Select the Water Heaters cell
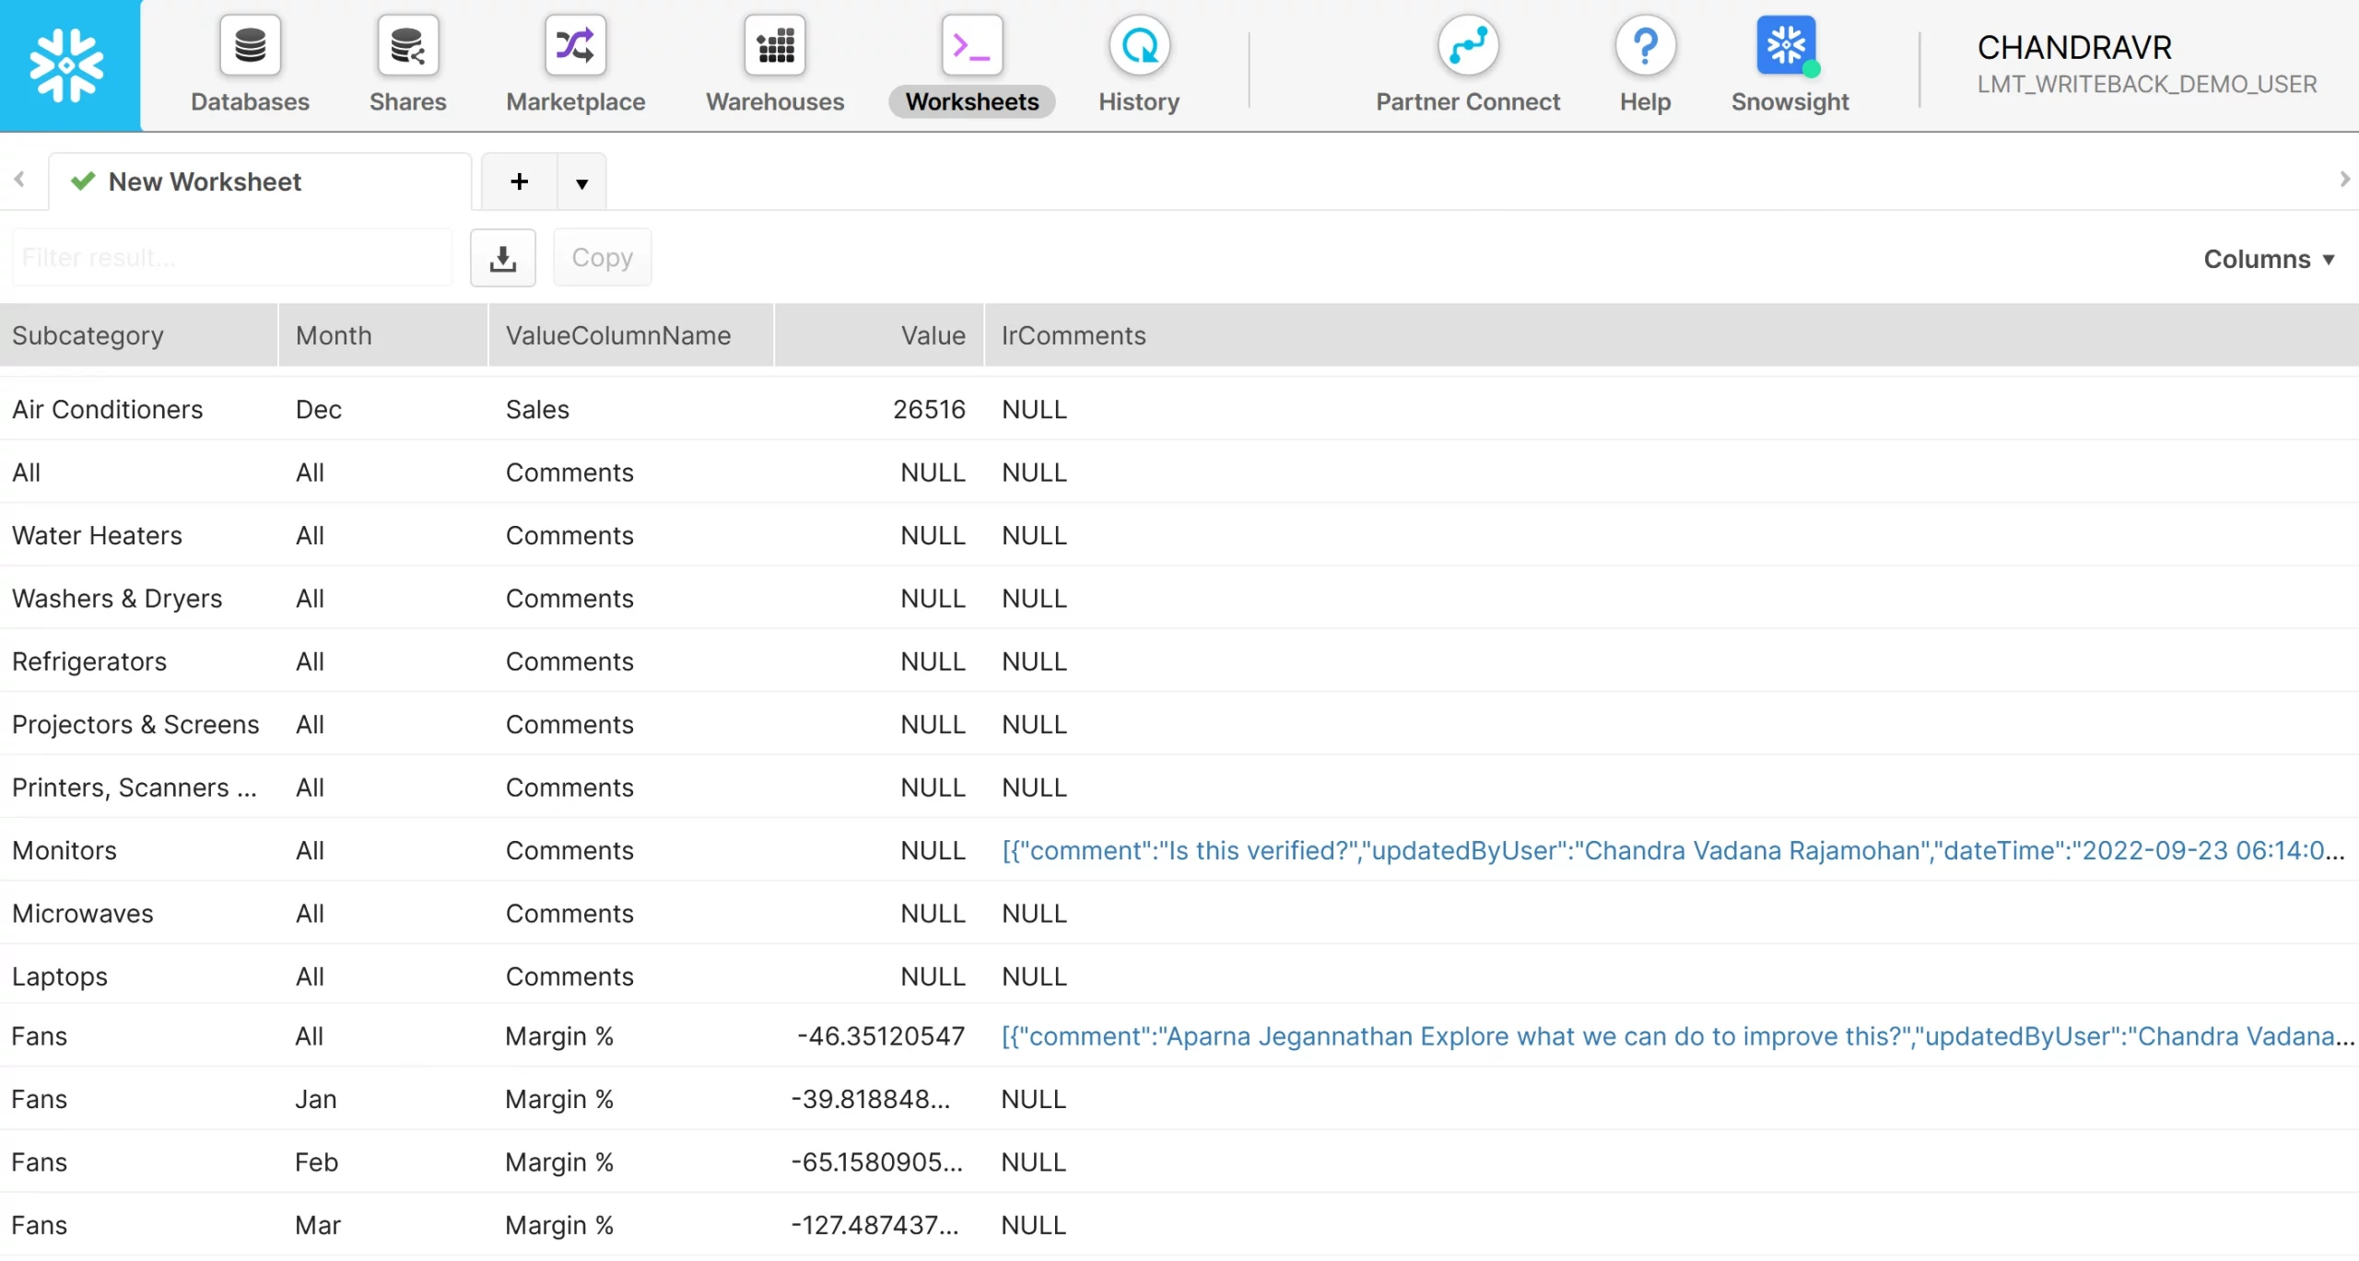This screenshot has height=1261, width=2359. tap(97, 535)
